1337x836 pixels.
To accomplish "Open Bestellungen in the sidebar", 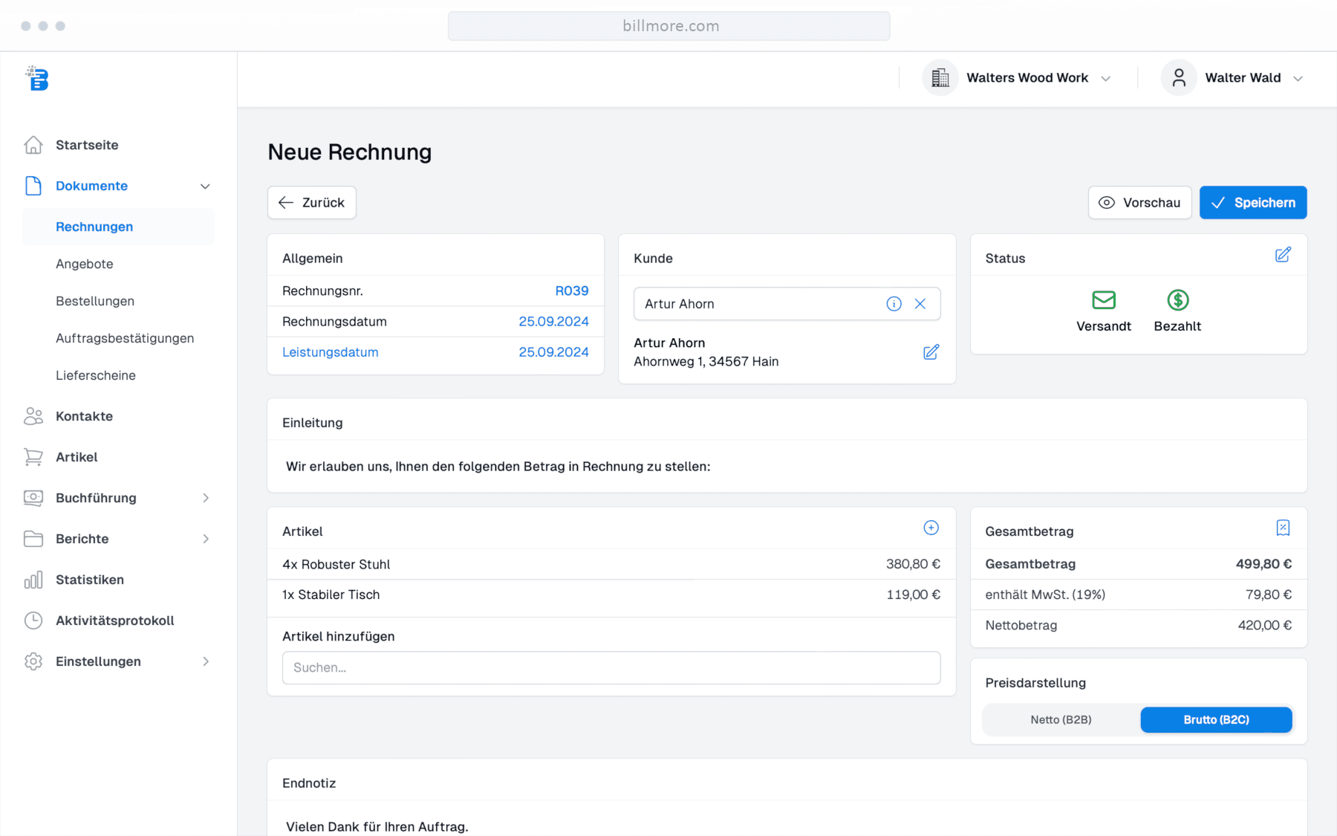I will click(95, 301).
